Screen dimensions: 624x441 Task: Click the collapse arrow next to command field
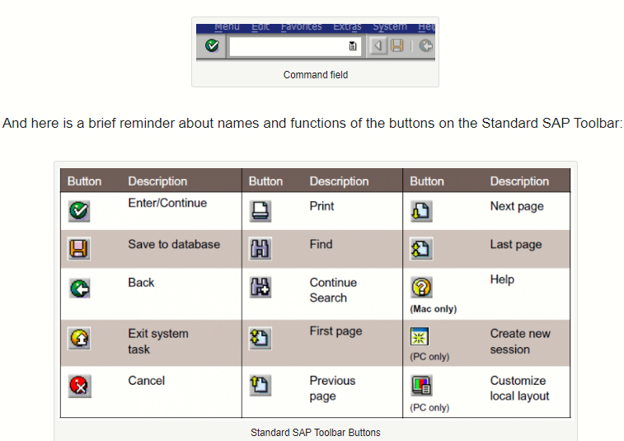[x=378, y=46]
